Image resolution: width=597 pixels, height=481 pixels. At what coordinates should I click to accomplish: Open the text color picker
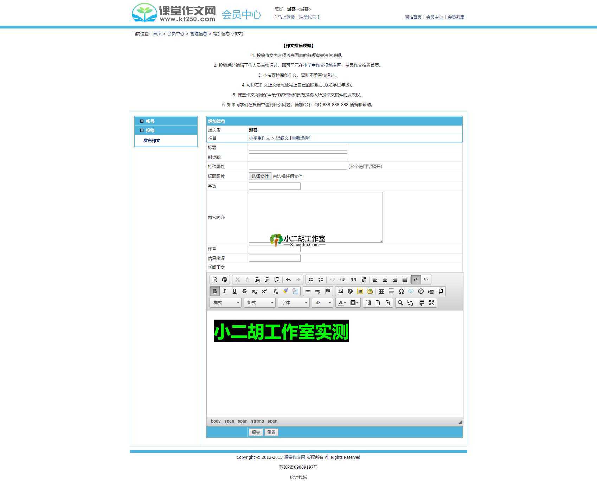tap(342, 303)
